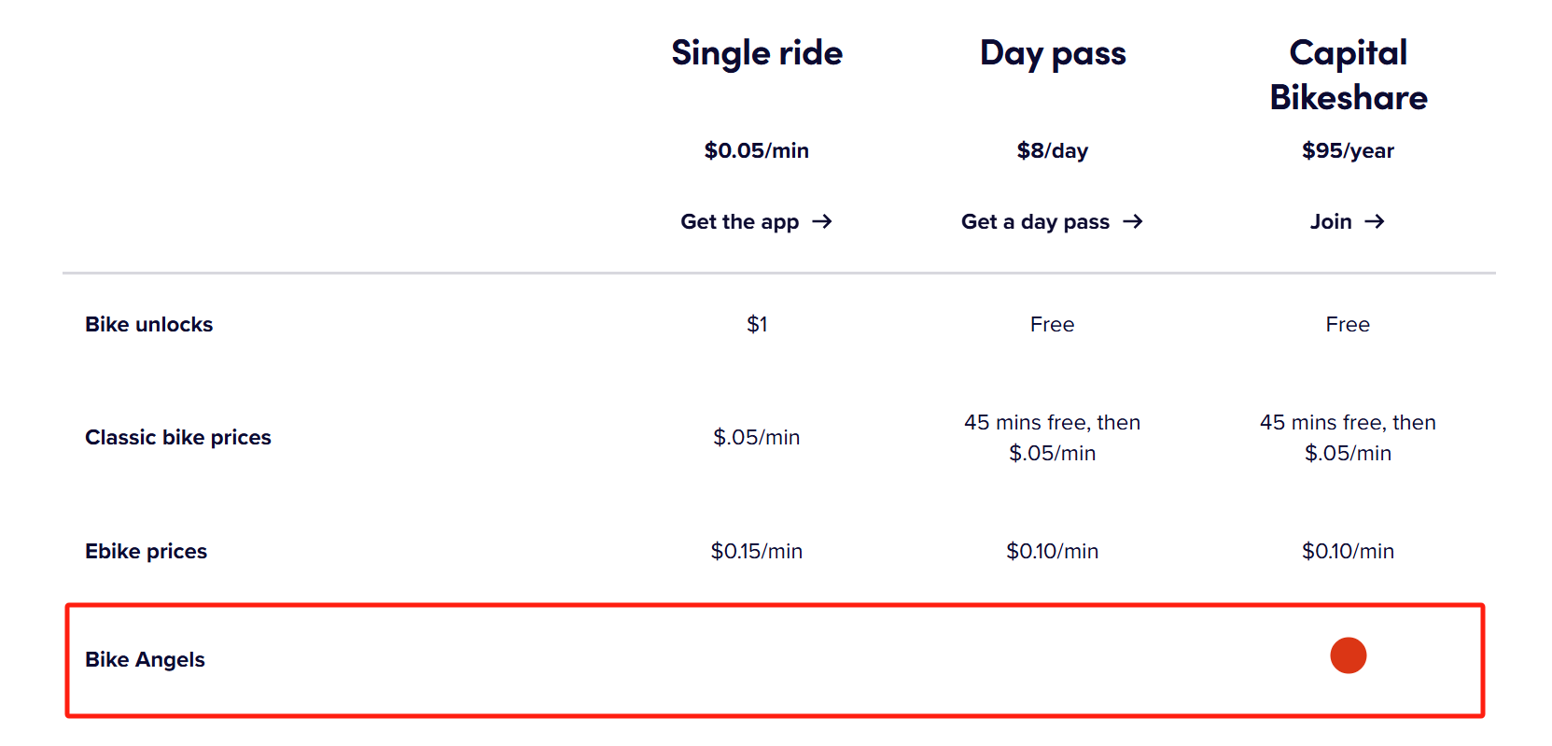Select the $95/year price text
1552x746 pixels.
pyautogui.click(x=1348, y=150)
